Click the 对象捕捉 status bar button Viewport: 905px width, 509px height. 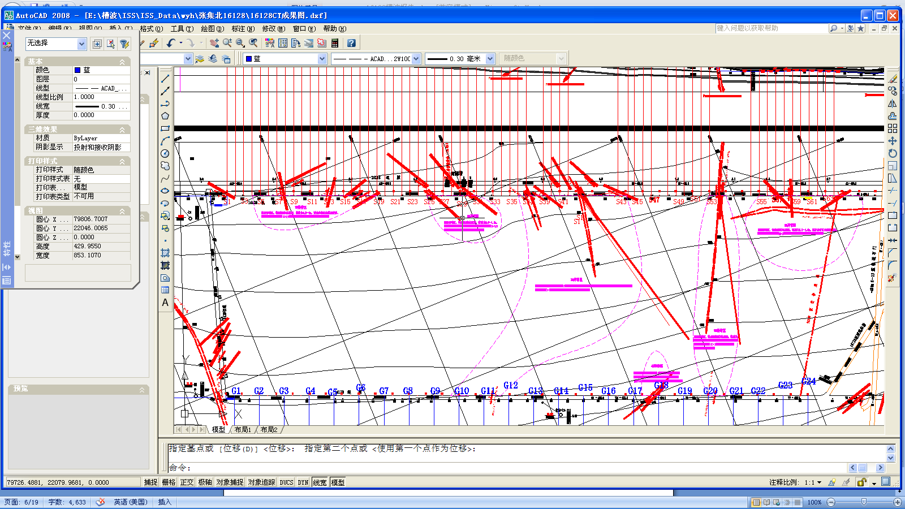coord(230,482)
